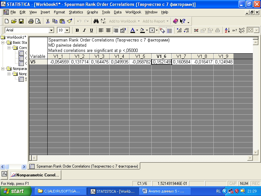Decrease decimal places
Image resolution: width=261 pixels, height=196 pixels.
pos(186,30)
